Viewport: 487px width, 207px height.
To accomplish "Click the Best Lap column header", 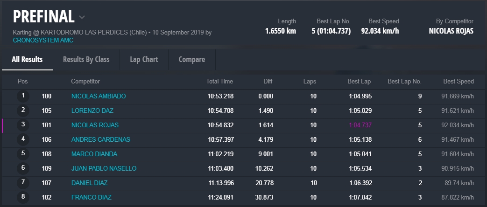I will click(x=359, y=81).
